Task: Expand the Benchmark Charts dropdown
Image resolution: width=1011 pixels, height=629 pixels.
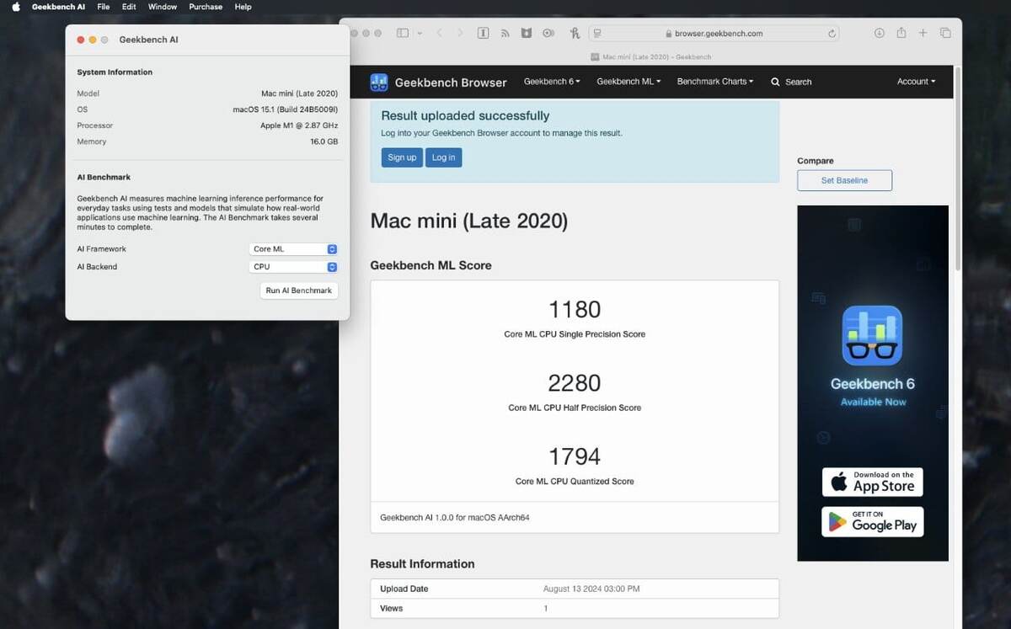Action: click(715, 82)
